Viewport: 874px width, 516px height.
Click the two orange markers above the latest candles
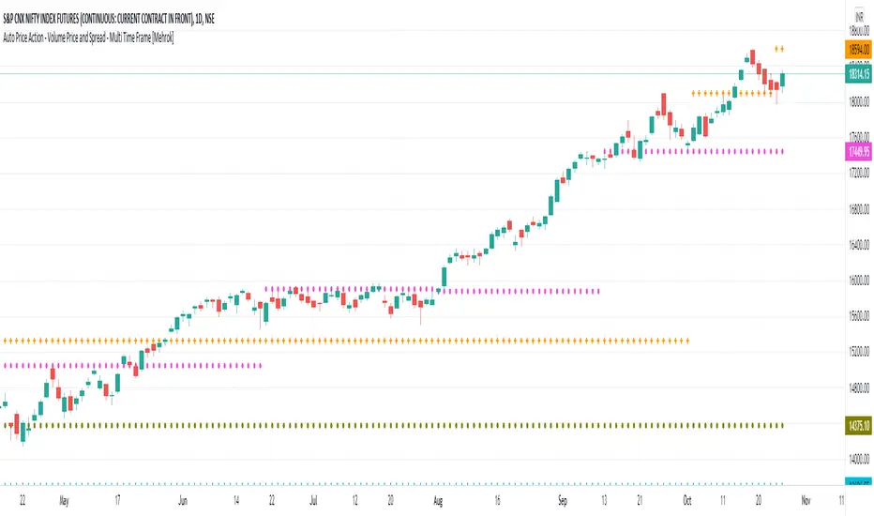click(779, 48)
